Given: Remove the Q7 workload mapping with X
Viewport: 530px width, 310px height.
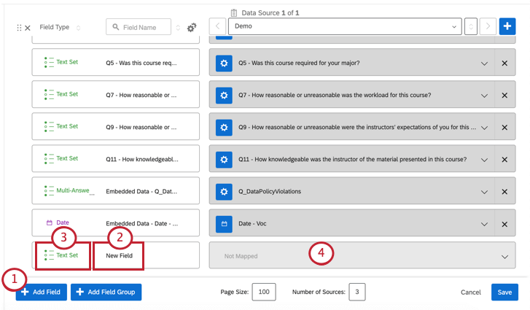Looking at the screenshot, I should (x=504, y=96).
